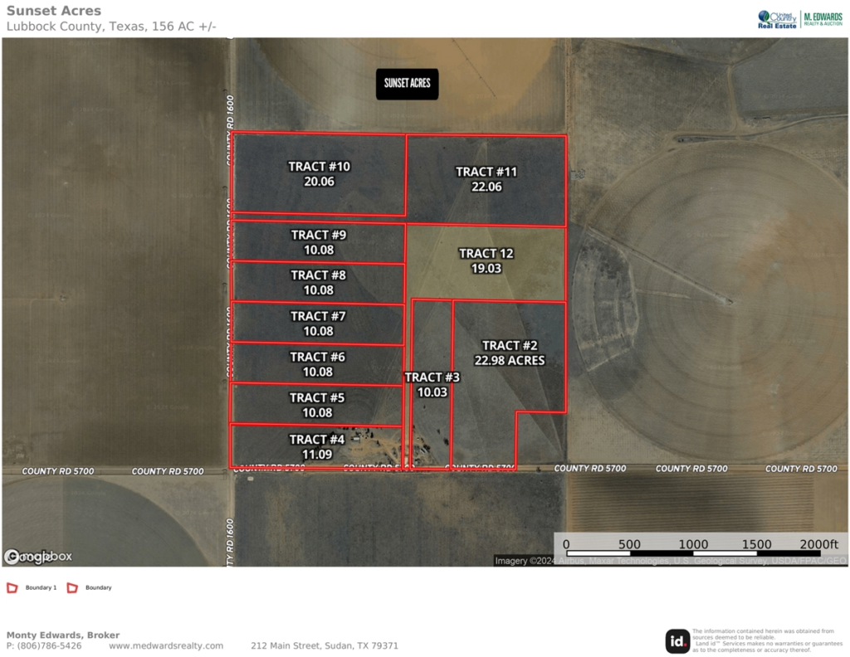Click Monty Edwards broker phone number
850x657 pixels.
click(46, 645)
